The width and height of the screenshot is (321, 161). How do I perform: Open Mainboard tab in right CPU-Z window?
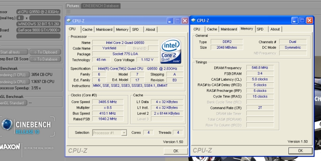229,29
